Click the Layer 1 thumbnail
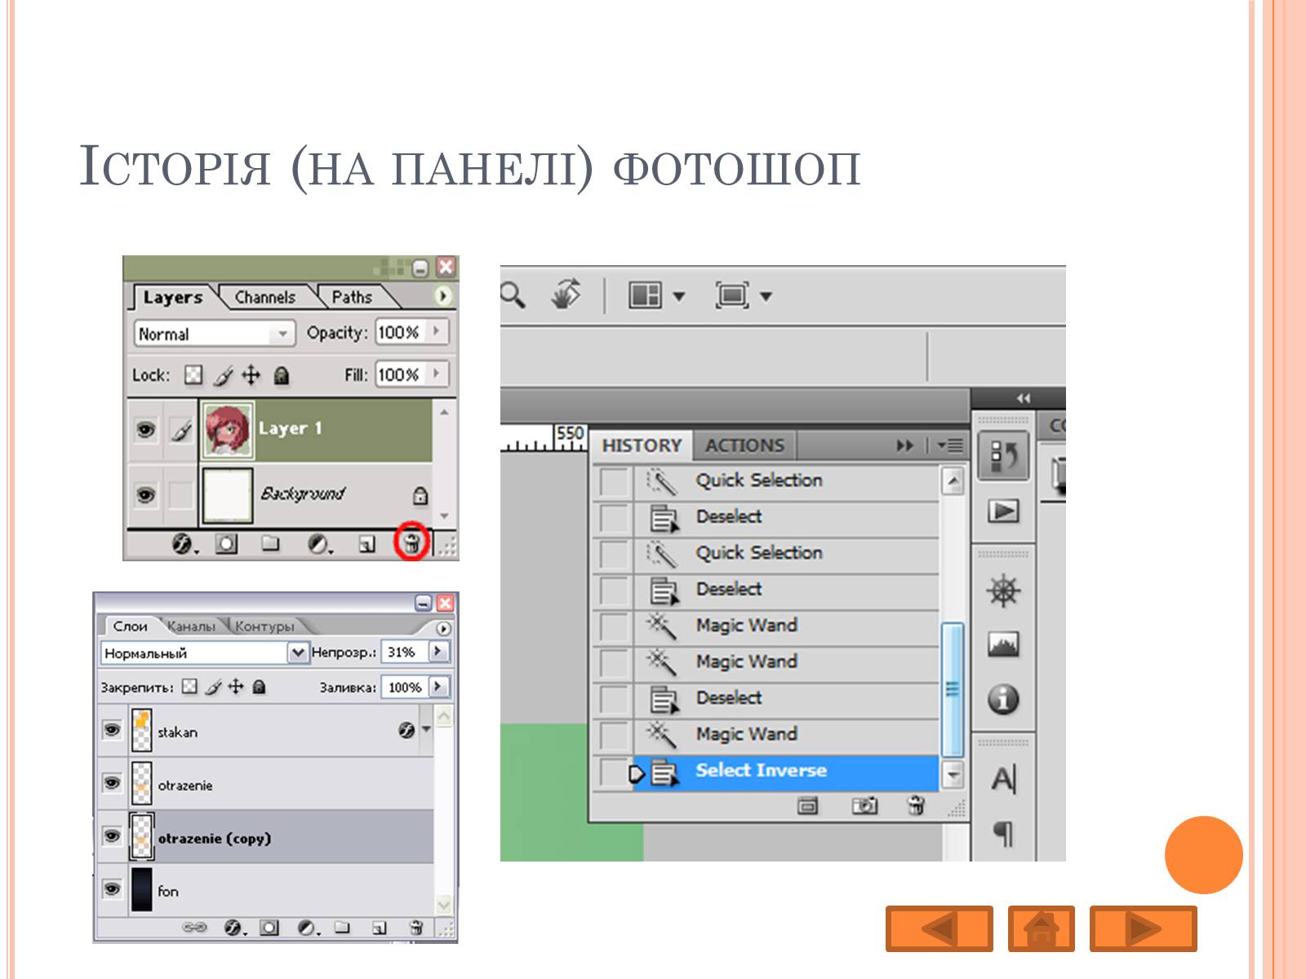 point(228,429)
